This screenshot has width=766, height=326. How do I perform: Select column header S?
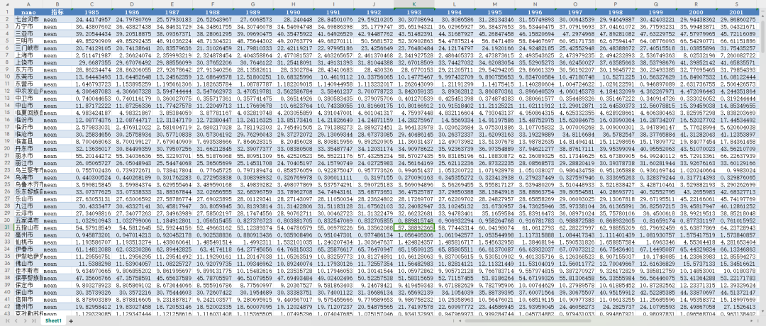point(737,4)
